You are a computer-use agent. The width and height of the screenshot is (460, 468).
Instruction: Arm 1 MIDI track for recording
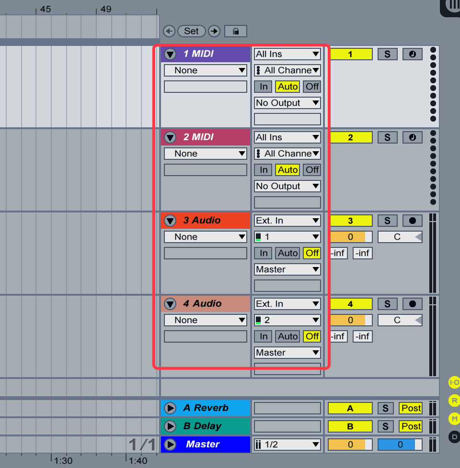[x=413, y=54]
